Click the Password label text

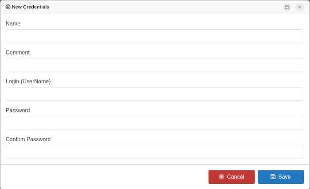point(18,110)
